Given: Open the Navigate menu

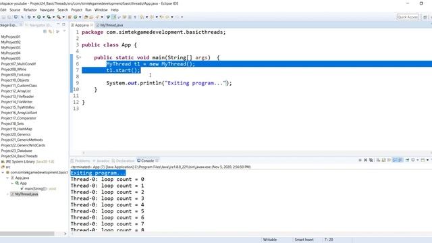Looking at the screenshot, I should pos(47,10).
